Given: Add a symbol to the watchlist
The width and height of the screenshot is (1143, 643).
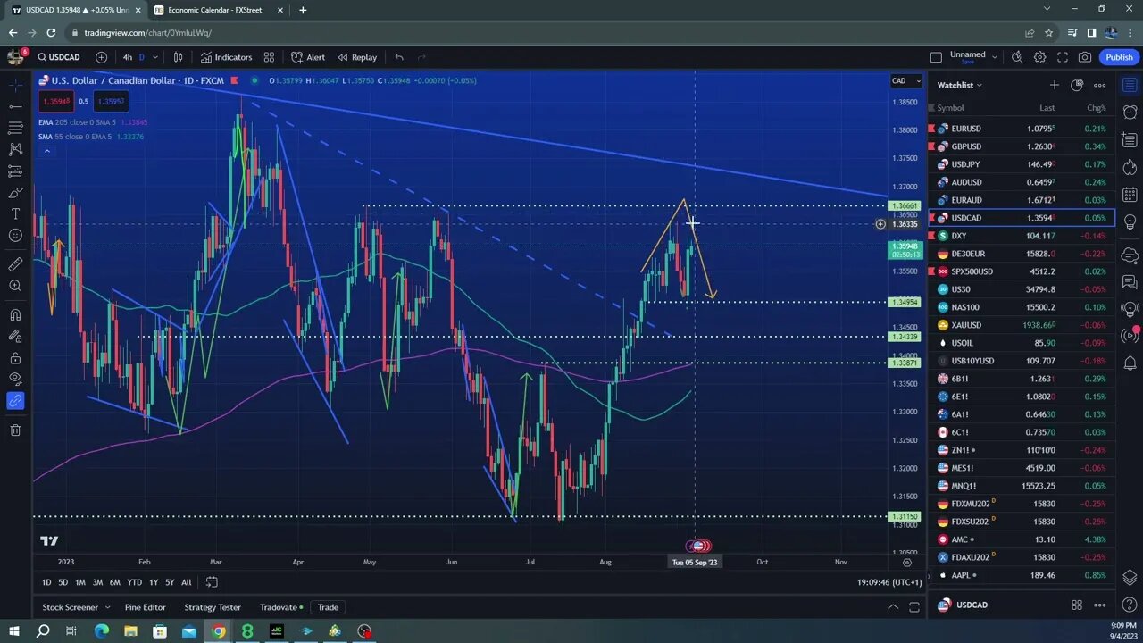Looking at the screenshot, I should point(1055,85).
